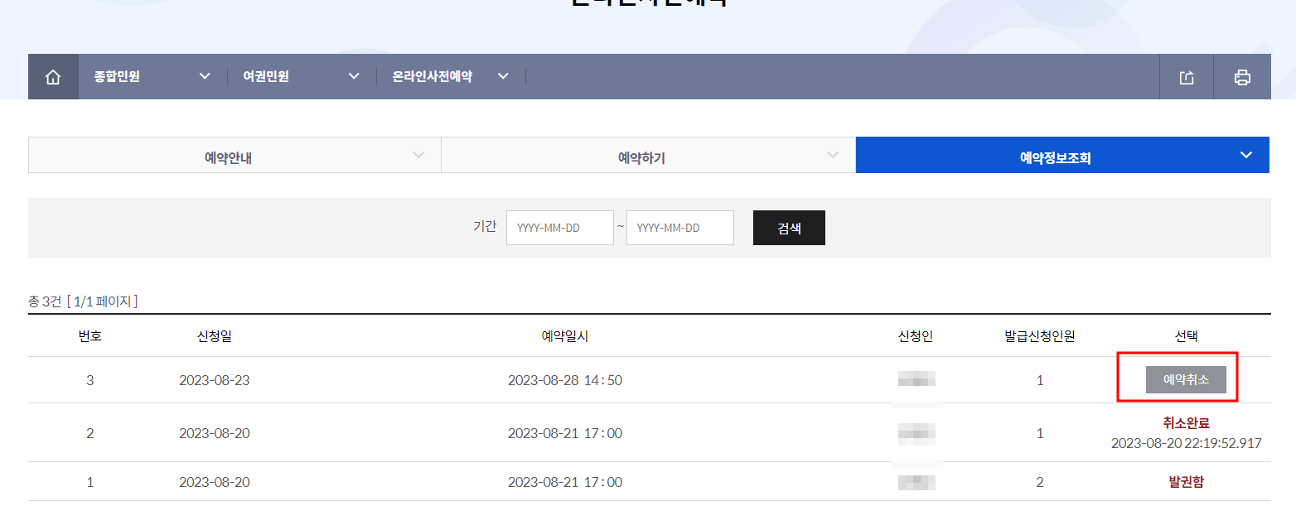1296x511 pixels.
Task: Collapse the 예약정보조회 section chevron
Action: click(x=1245, y=155)
